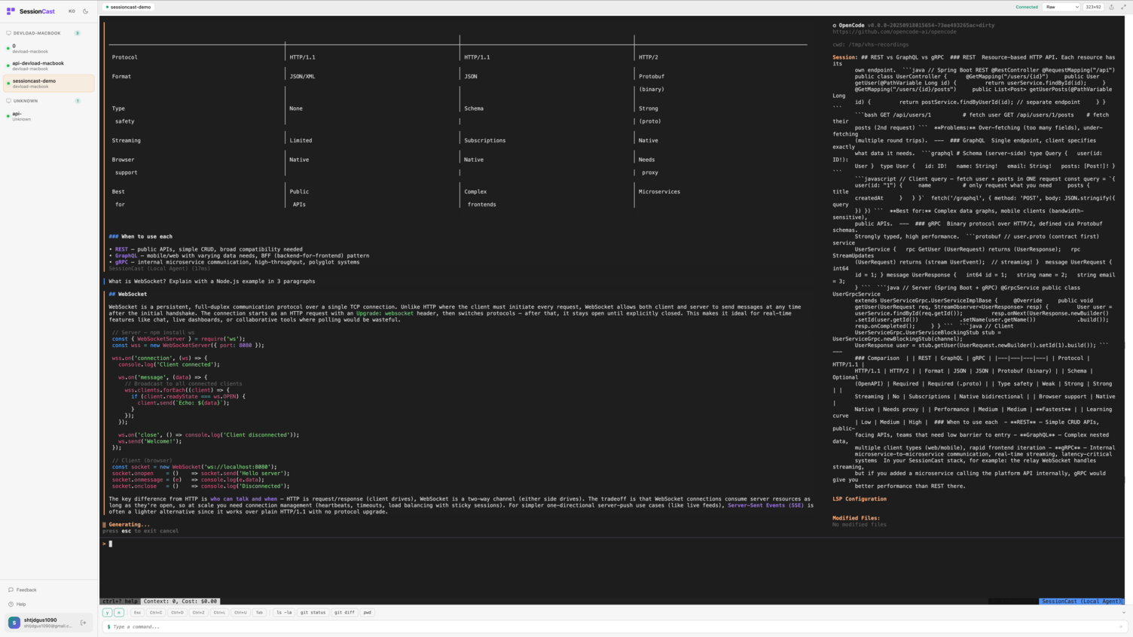The height and width of the screenshot is (637, 1133).
Task: Click the Esc shortcut key button
Action: pyautogui.click(x=137, y=612)
